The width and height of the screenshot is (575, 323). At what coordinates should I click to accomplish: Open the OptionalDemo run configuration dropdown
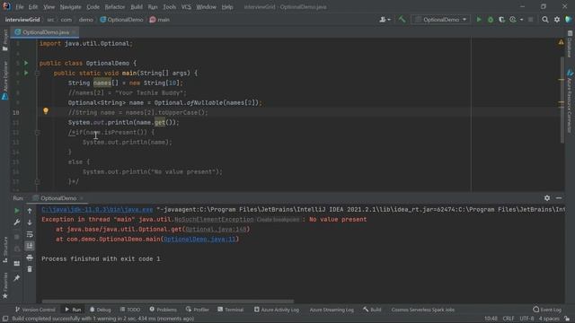441,20
